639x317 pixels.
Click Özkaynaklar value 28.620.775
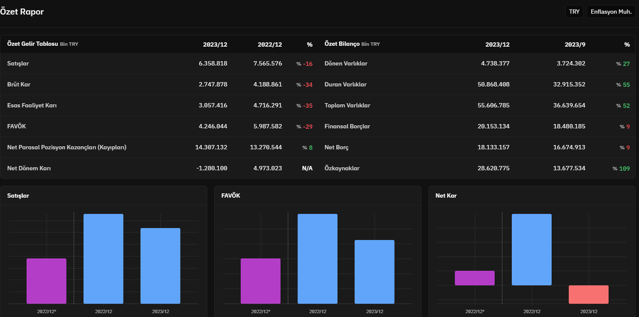tap(493, 168)
